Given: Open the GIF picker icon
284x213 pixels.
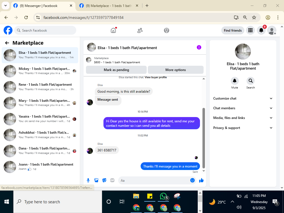Looking at the screenshot, I should [112, 180].
